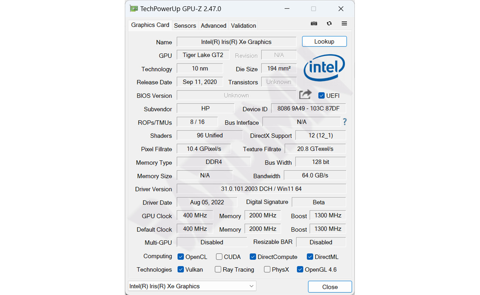The width and height of the screenshot is (480, 295).
Task: Click the Die Size value 194 mm²
Action: [279, 69]
